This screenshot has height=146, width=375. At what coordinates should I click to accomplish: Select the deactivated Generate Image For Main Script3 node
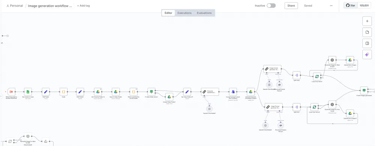point(28,136)
